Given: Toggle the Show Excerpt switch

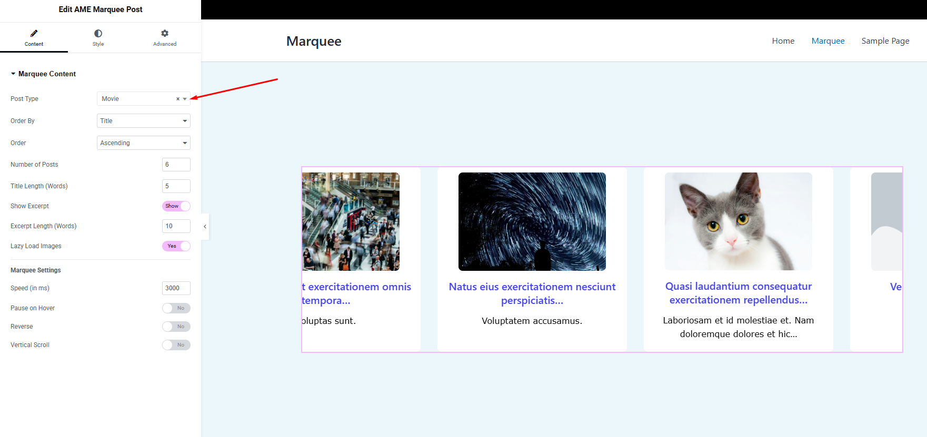Looking at the screenshot, I should pos(176,206).
